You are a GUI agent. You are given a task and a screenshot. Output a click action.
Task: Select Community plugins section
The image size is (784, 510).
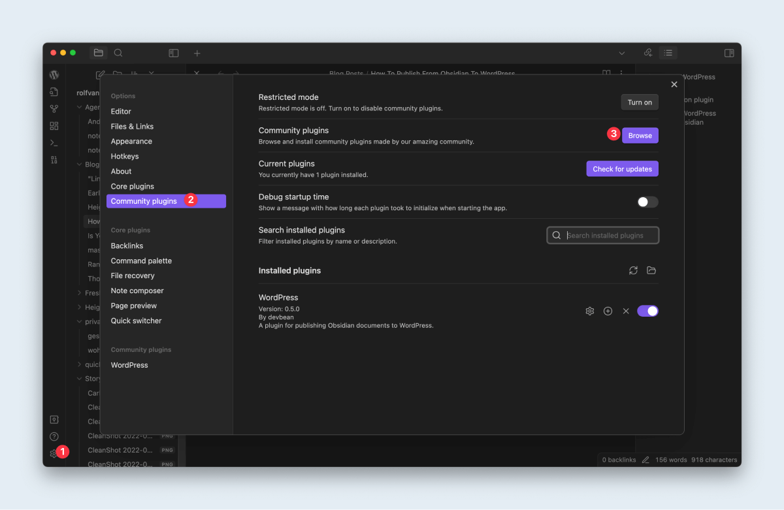pos(166,201)
